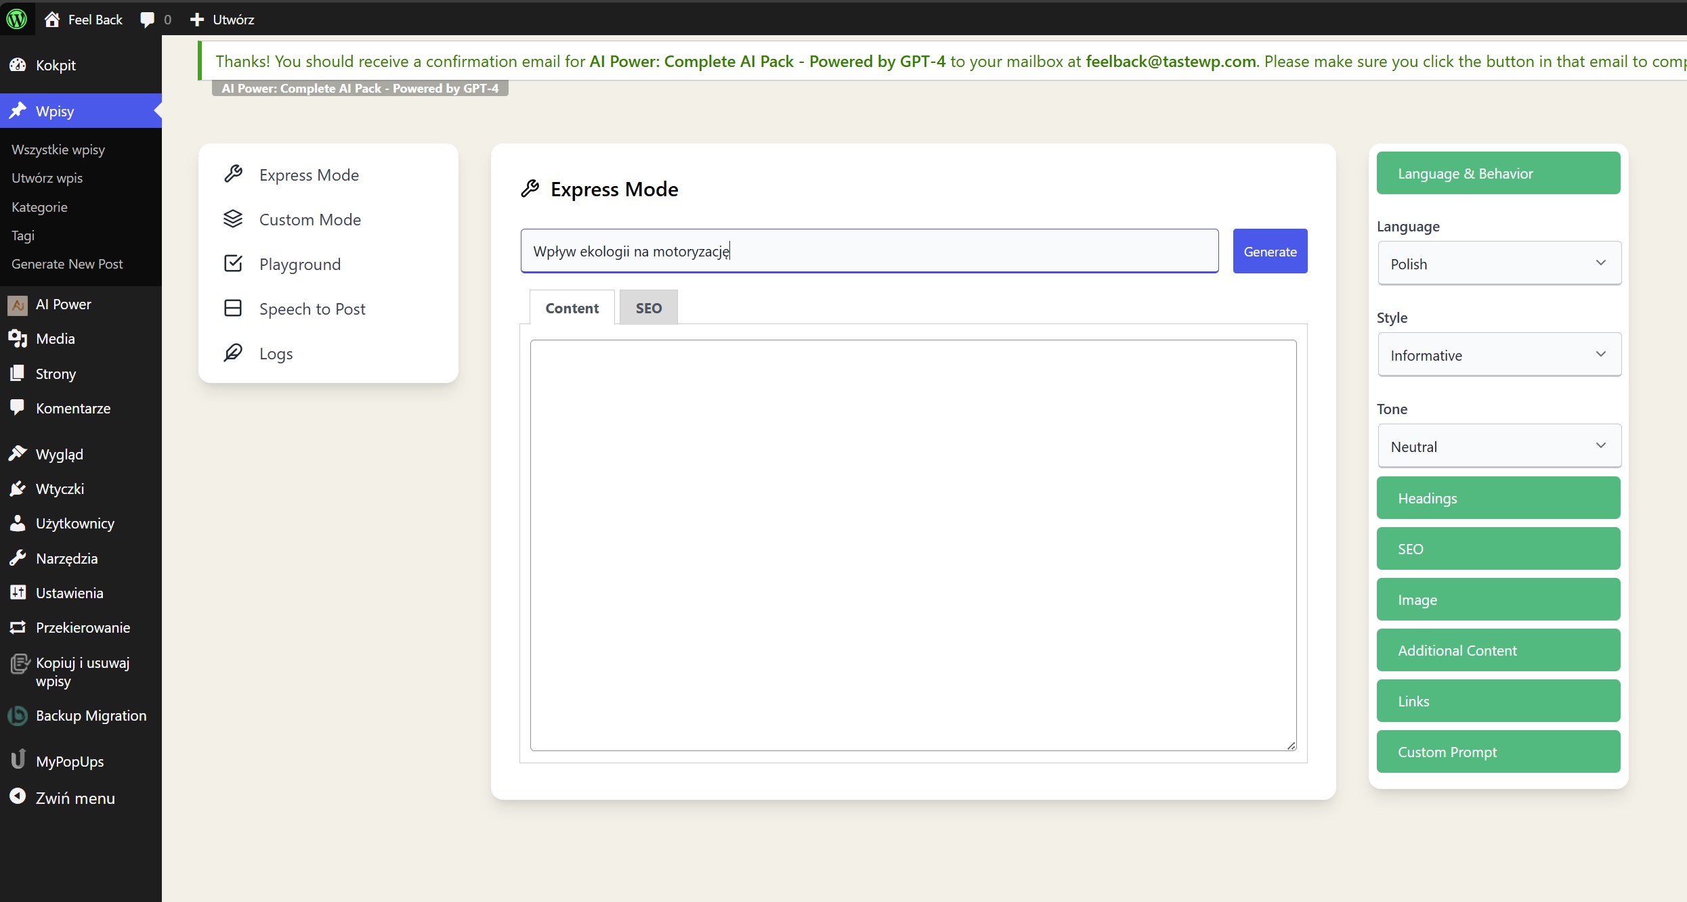Expand the Headings settings section
Viewport: 1687px width, 902px height.
(x=1497, y=498)
